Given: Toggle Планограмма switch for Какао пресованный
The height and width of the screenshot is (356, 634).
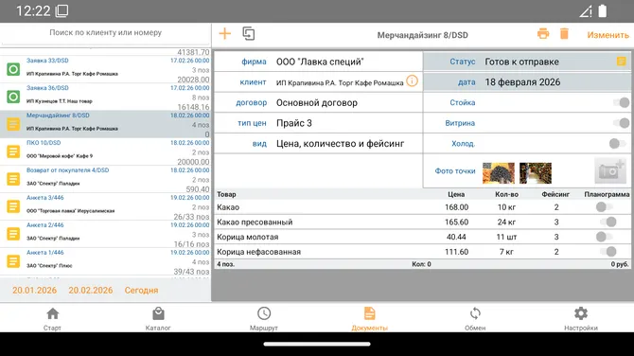Looking at the screenshot, I should point(608,222).
